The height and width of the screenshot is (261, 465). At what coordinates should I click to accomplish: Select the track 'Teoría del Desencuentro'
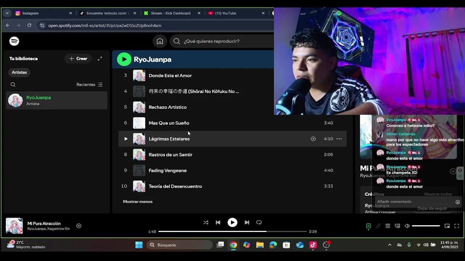tap(175, 186)
